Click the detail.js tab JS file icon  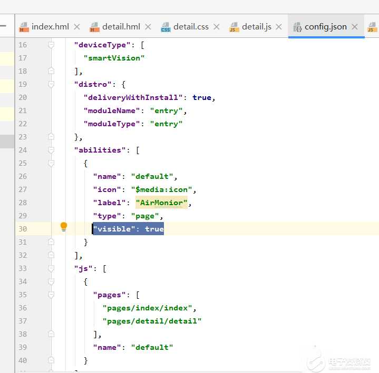(x=234, y=27)
